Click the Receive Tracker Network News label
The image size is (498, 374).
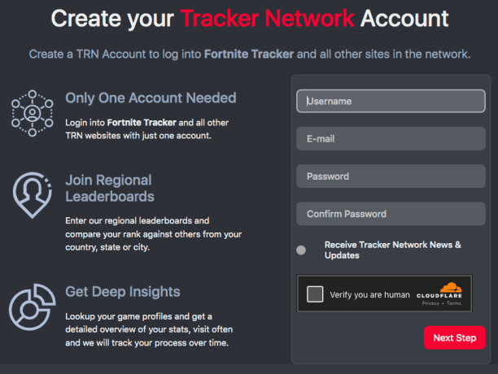pyautogui.click(x=393, y=250)
